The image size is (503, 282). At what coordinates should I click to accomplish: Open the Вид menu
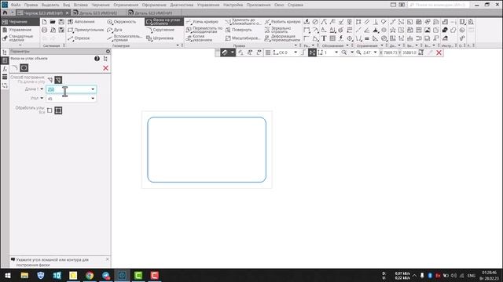(66, 5)
